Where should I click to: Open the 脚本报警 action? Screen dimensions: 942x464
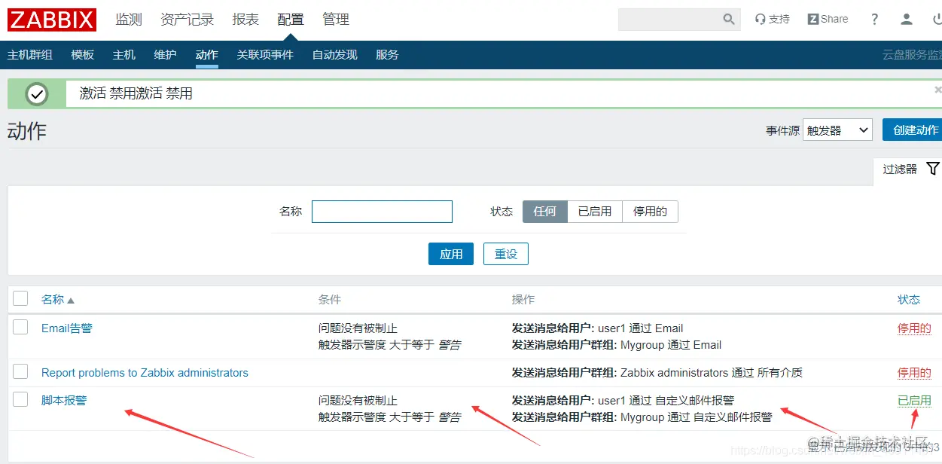pos(64,400)
